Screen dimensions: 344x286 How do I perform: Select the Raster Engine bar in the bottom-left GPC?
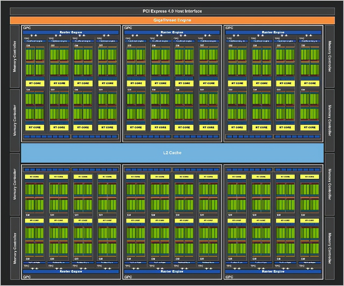point(71,272)
